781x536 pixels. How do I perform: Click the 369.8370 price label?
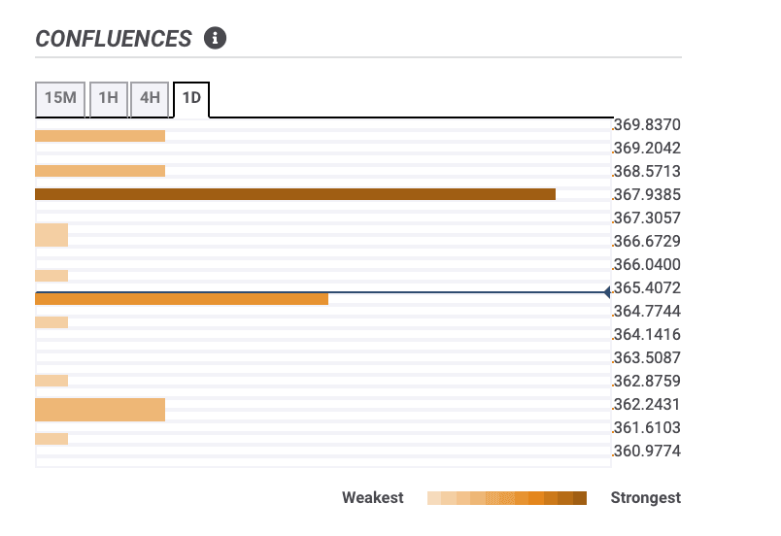click(647, 125)
